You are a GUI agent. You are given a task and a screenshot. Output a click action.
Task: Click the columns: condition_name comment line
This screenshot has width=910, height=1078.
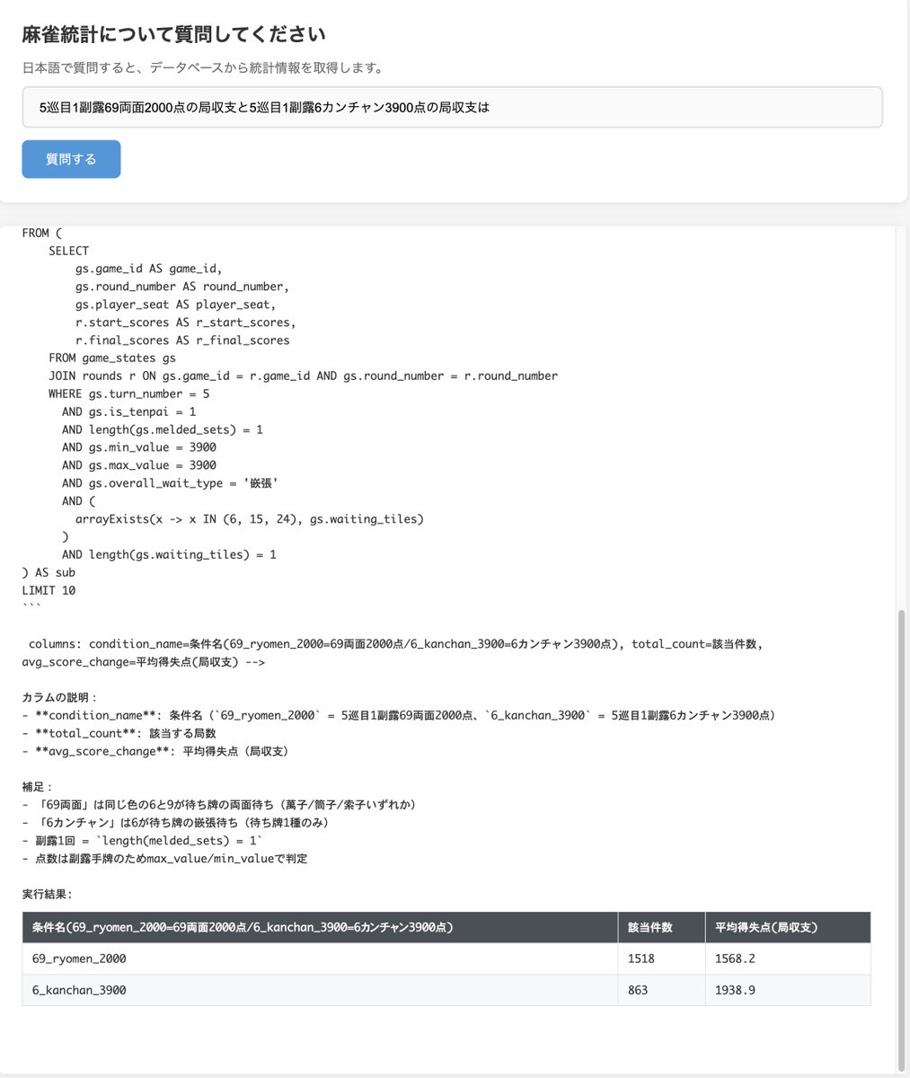point(393,653)
